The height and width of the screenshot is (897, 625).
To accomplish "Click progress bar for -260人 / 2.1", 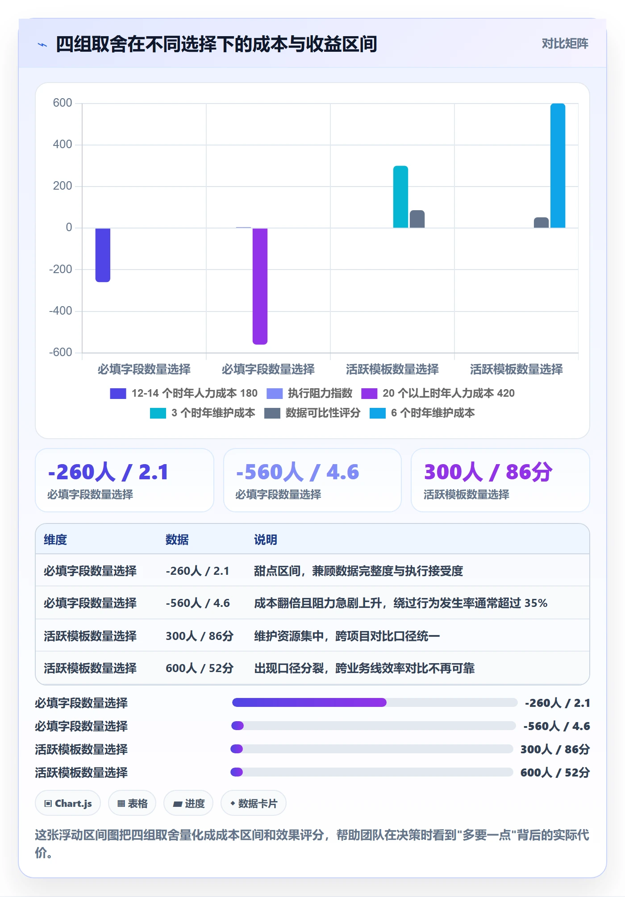I will coord(375,703).
